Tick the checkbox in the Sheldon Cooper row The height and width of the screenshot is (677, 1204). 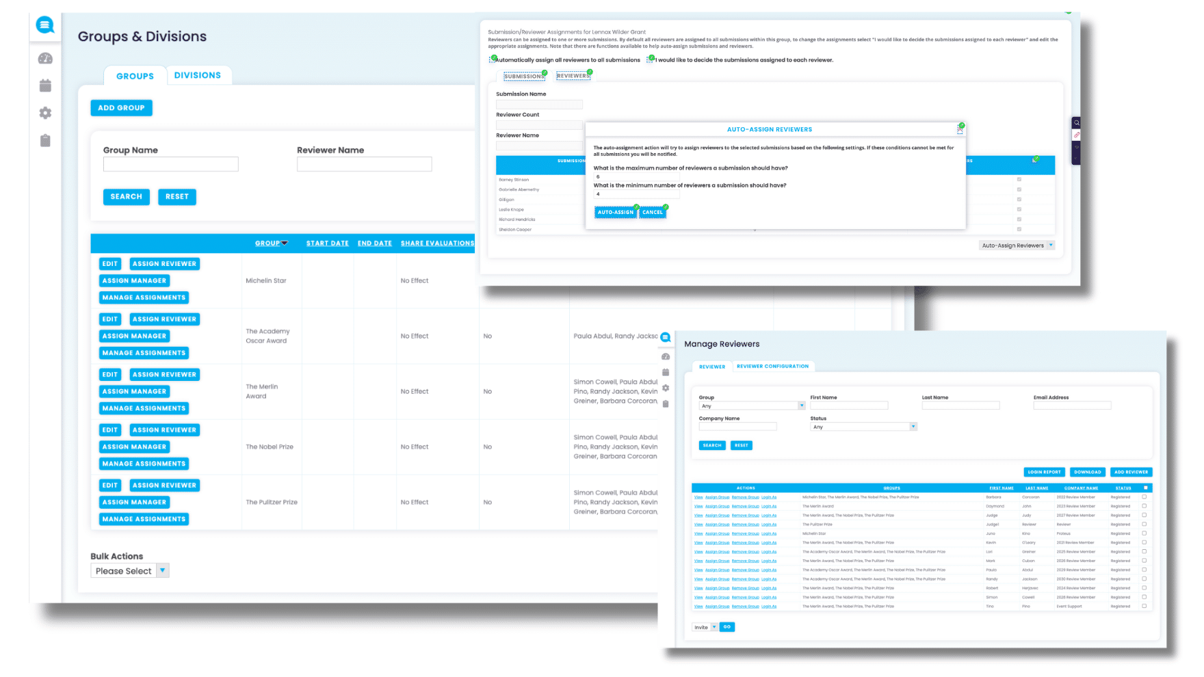coord(1019,230)
